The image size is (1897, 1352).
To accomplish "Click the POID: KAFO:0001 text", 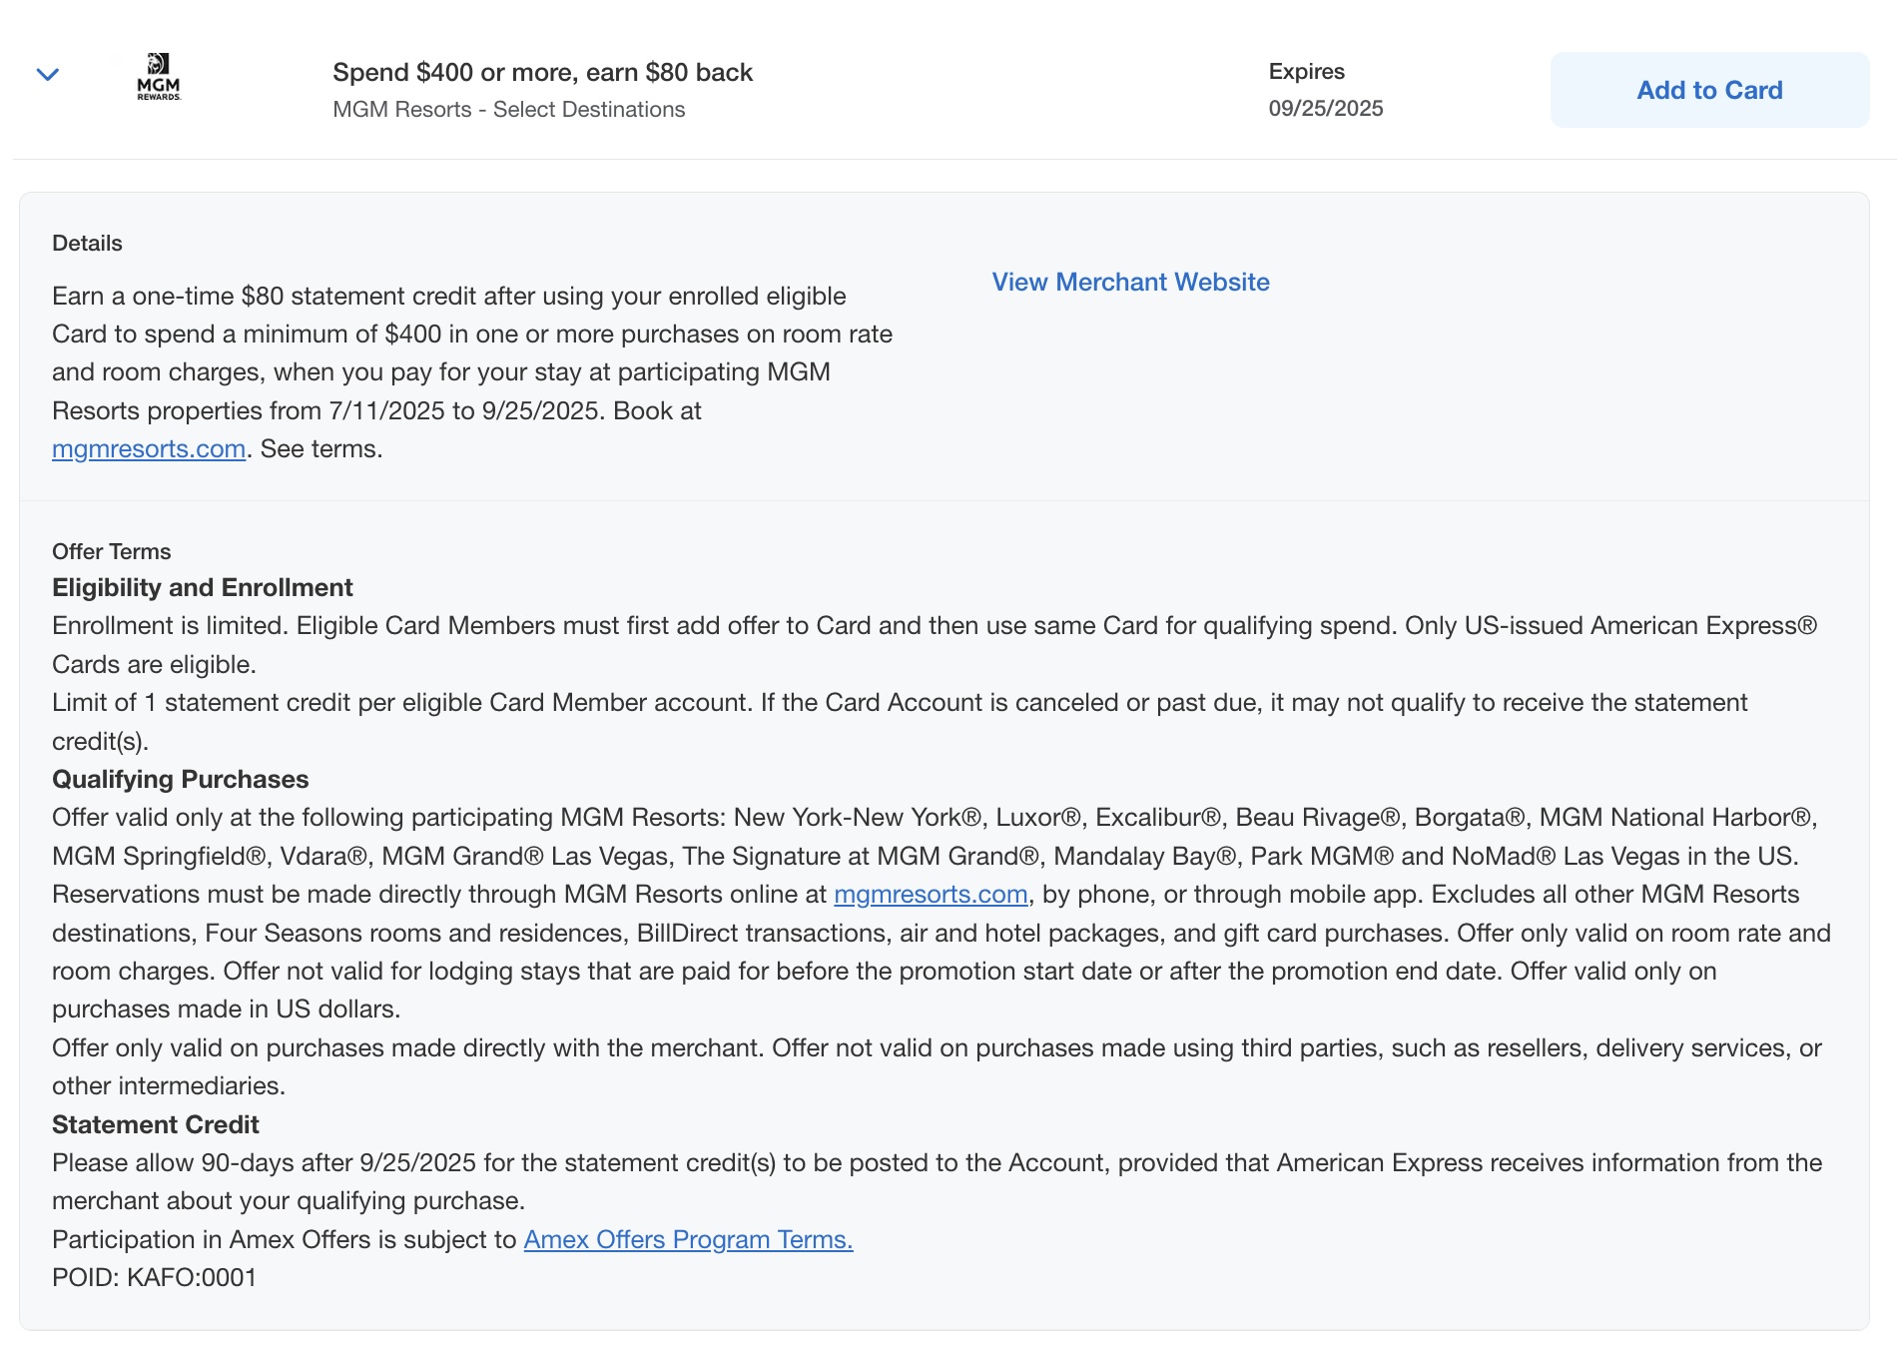I will (x=155, y=1278).
